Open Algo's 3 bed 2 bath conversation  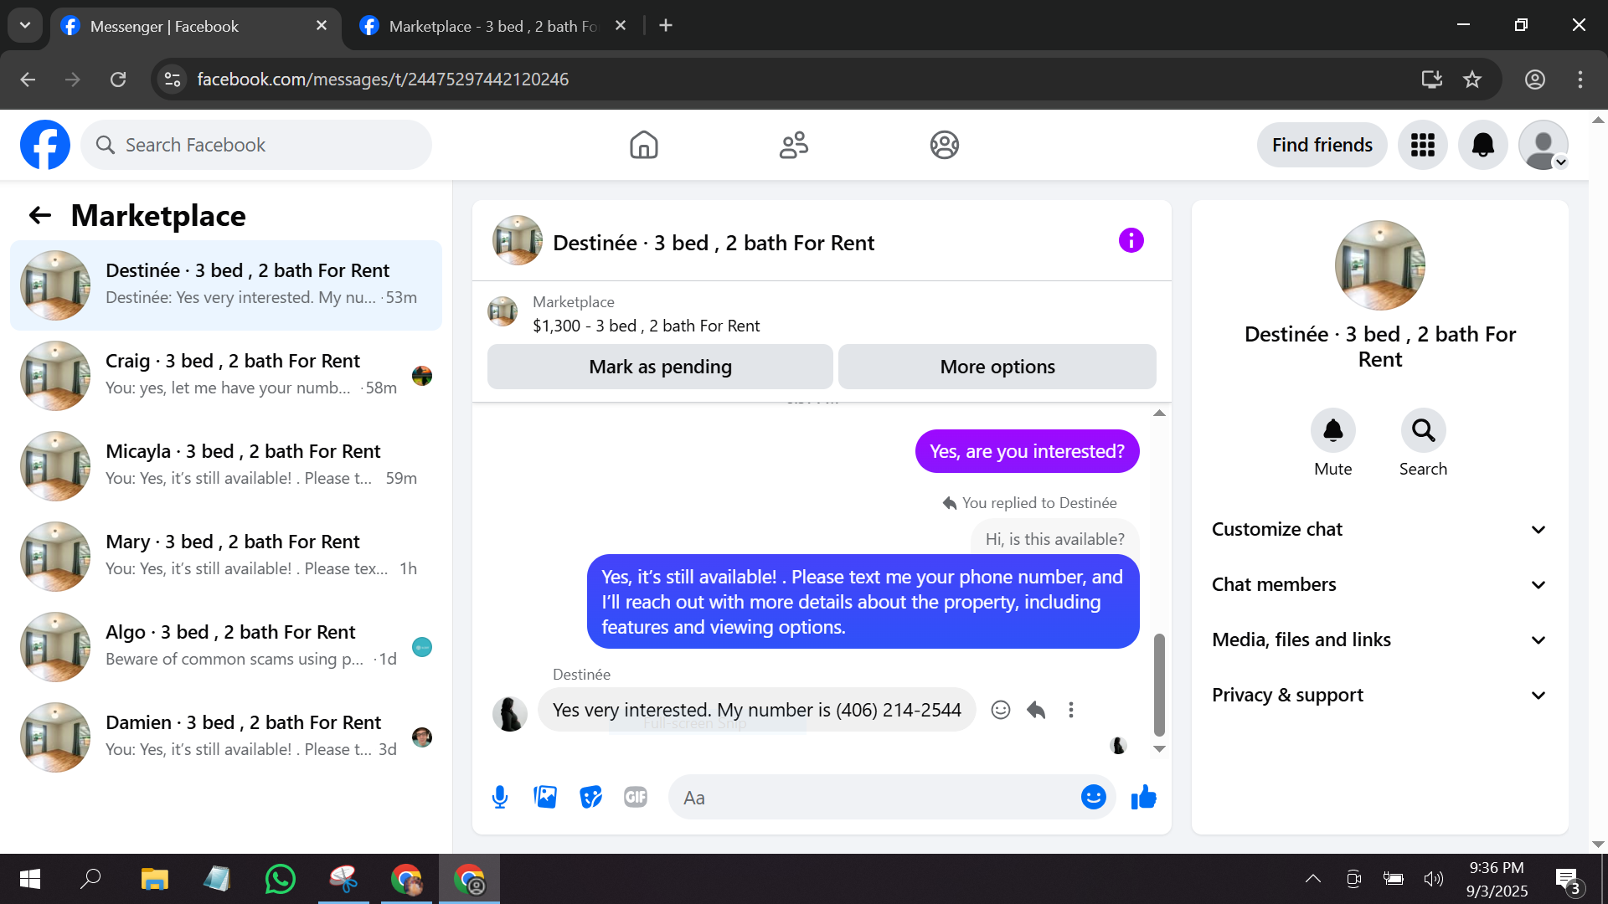(226, 647)
